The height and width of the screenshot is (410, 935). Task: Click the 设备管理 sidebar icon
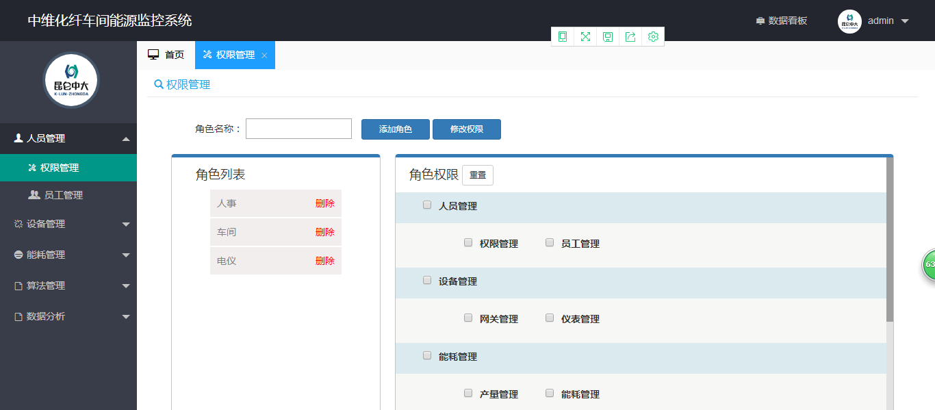click(18, 224)
